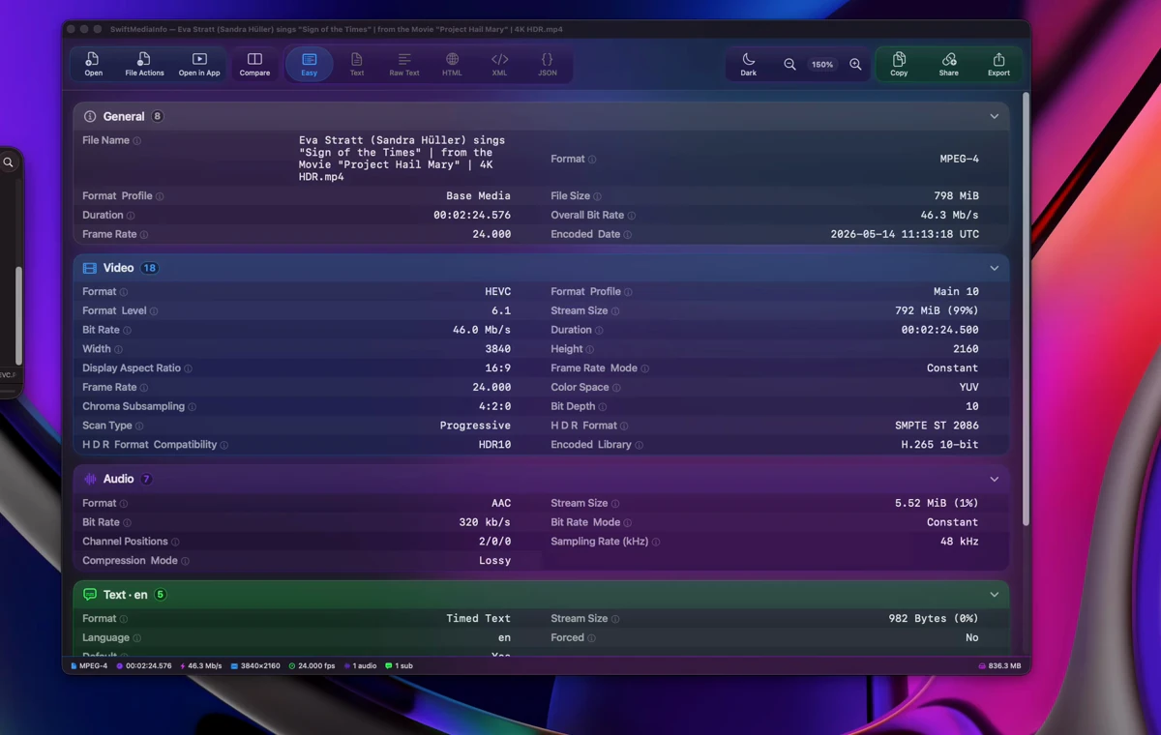
Task: Click the Video section film icon
Action: pos(90,268)
